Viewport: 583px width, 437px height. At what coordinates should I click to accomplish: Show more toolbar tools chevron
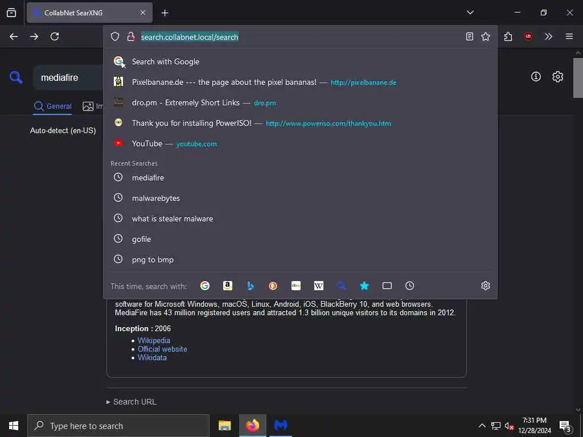(548, 36)
